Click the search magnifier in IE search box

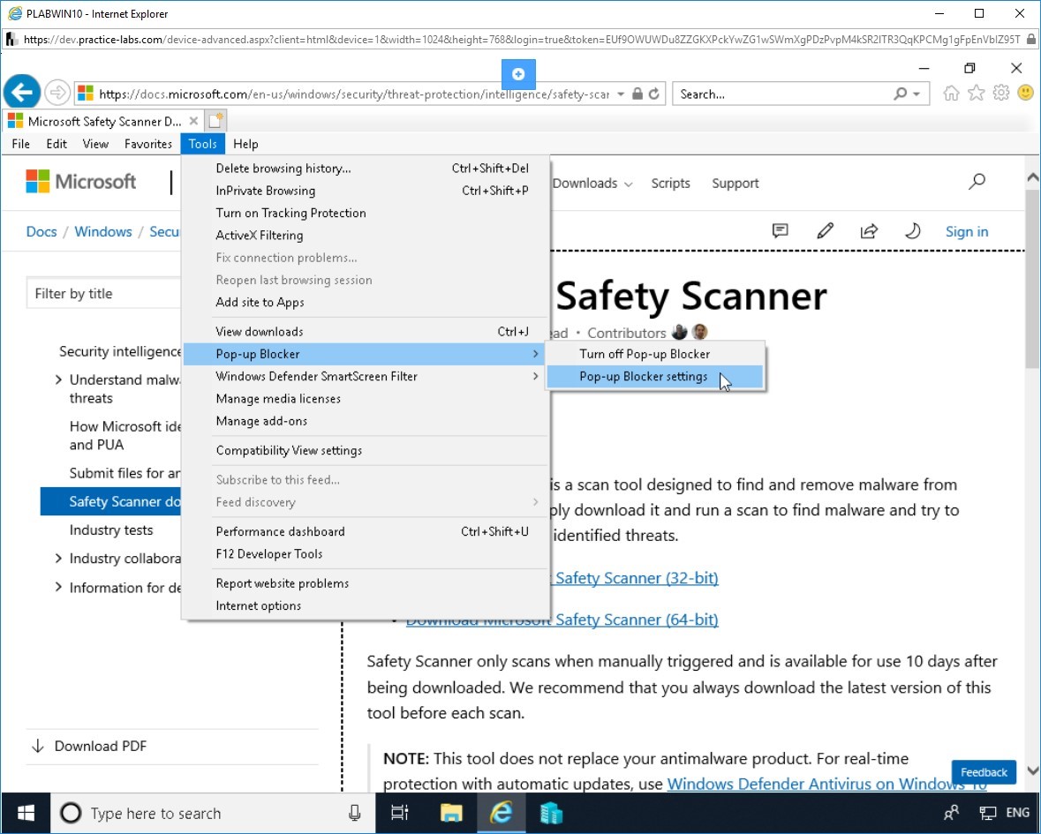[900, 94]
